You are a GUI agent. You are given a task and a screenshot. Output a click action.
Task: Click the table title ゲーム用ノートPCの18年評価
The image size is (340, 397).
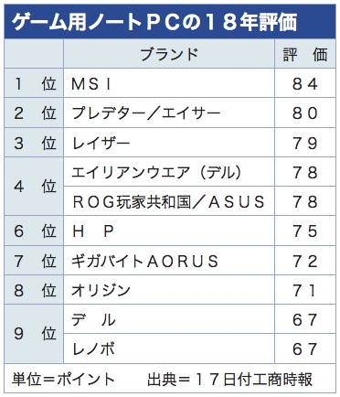point(154,22)
